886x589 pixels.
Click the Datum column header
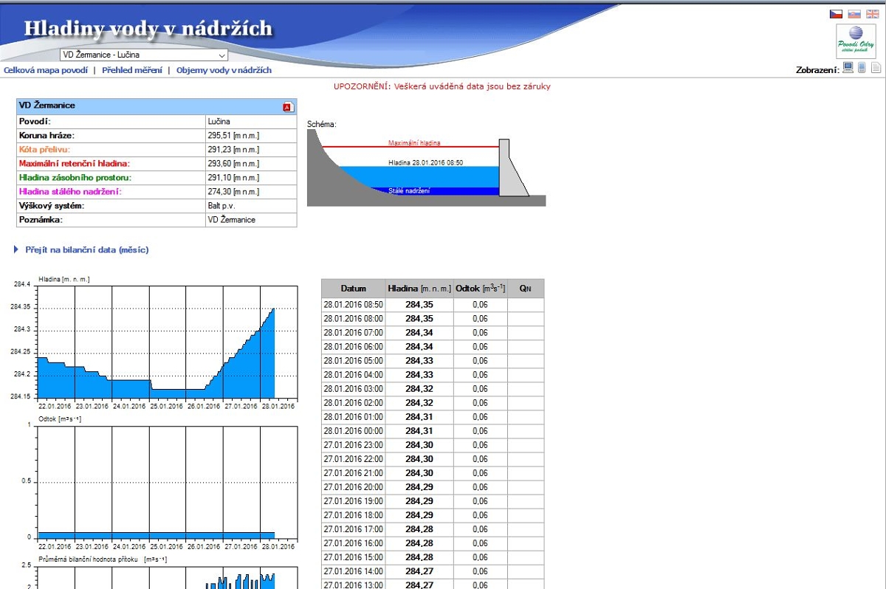(x=353, y=288)
